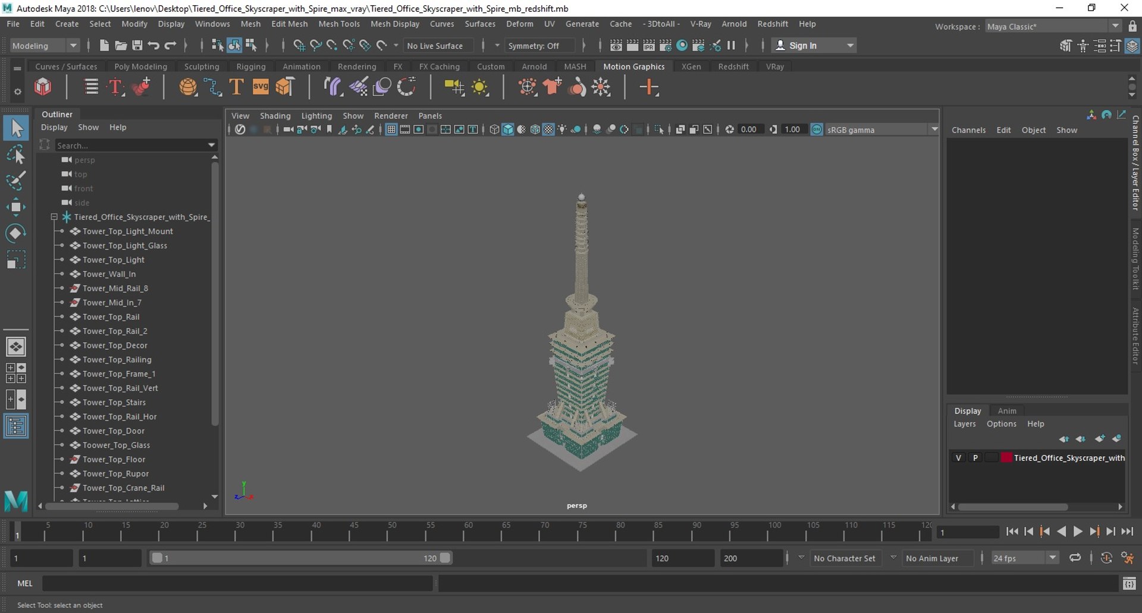The width and height of the screenshot is (1142, 613).
Task: Switch to the Rendering shelf tab
Action: click(357, 67)
